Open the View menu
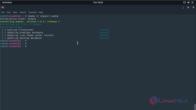Image resolution: width=196 pixels, height=110 pixels. 15,12
